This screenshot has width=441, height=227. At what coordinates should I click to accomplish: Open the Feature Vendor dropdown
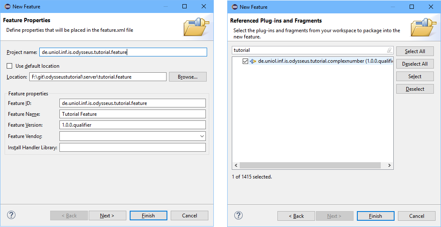202,136
